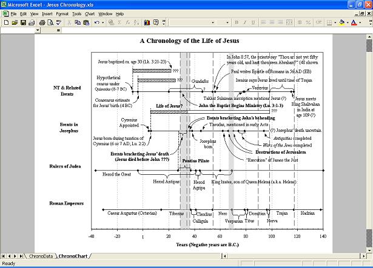Click the E-mail envelope toolbar icon
The image size is (373, 268).
point(32,22)
